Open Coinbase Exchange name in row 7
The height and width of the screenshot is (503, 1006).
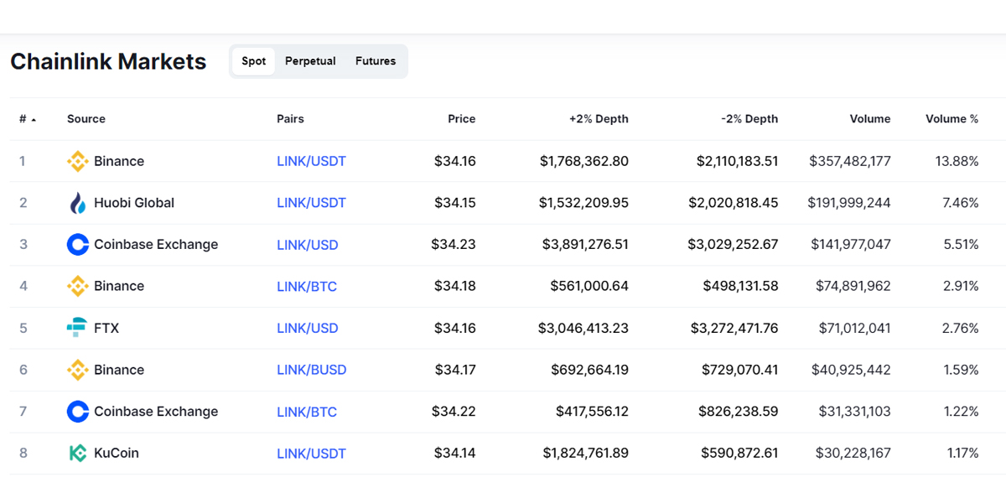click(x=156, y=412)
